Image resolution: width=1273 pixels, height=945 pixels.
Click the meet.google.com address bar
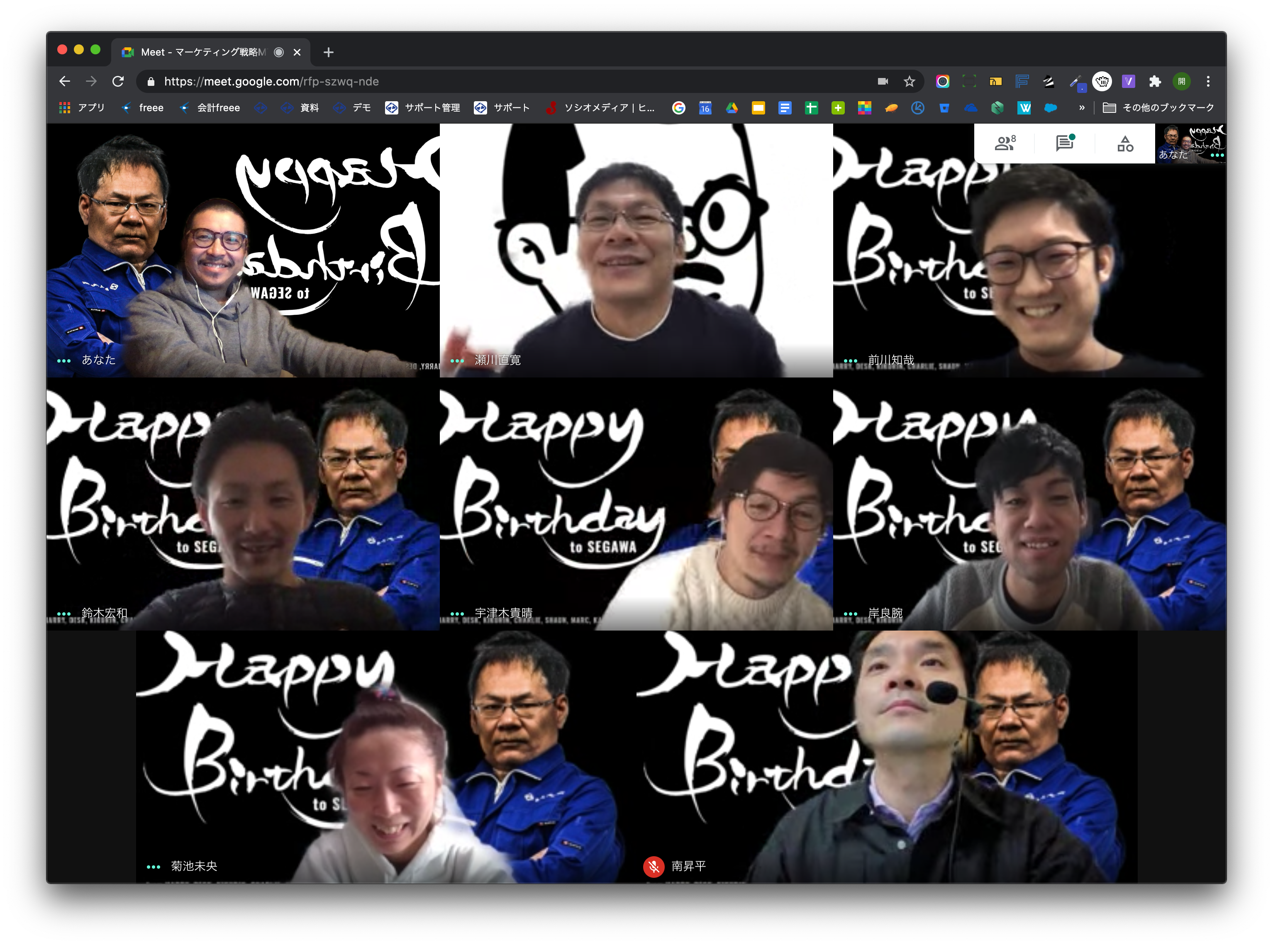[503, 81]
